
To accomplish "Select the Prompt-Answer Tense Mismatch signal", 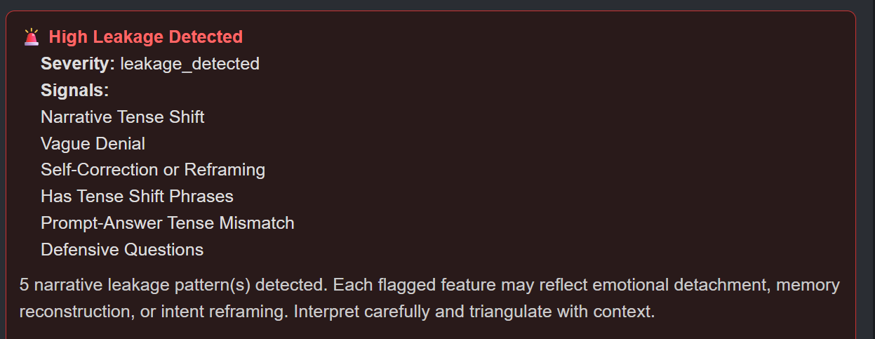I will 167,223.
